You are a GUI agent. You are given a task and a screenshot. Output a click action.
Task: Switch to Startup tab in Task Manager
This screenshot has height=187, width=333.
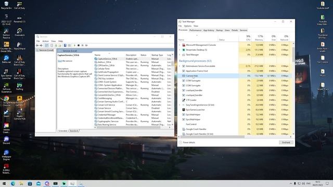[220, 30]
